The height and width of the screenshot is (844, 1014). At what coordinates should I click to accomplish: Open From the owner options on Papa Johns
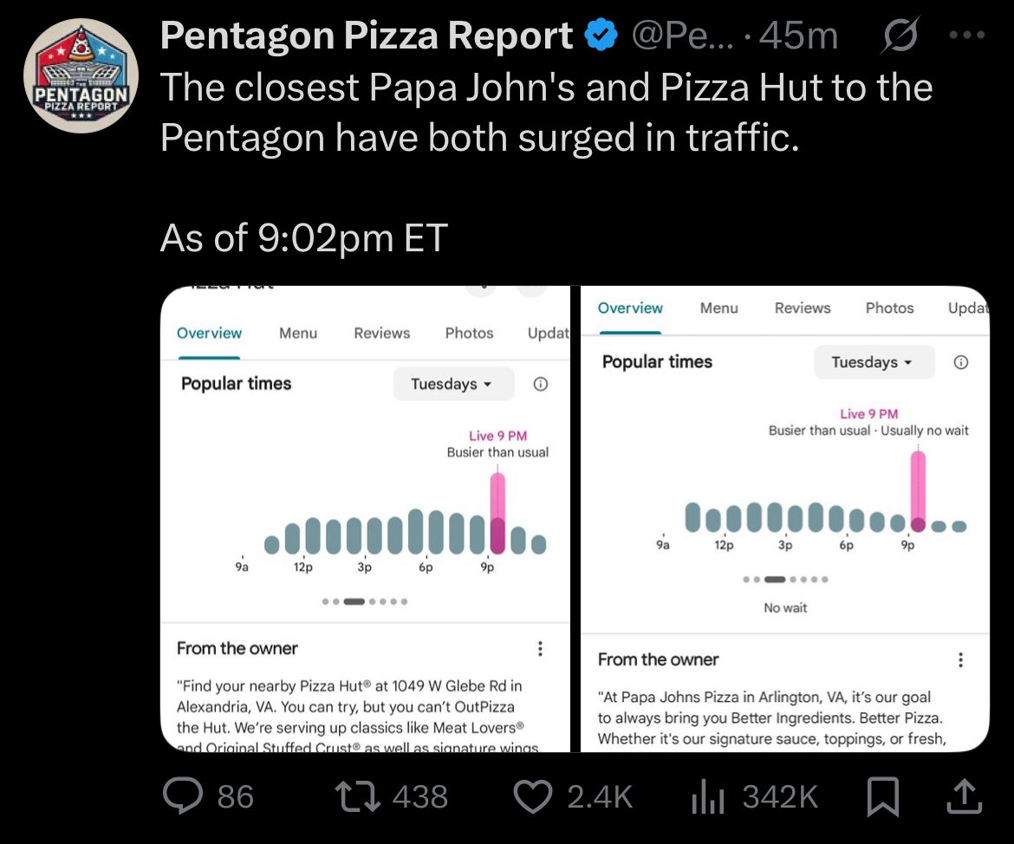coord(960,659)
